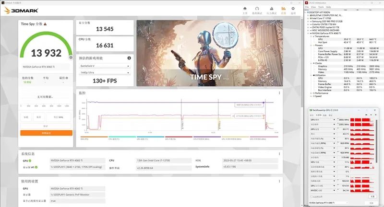
Task: Collapse the Temperatures node in HWMonitor
Action: pos(311,36)
